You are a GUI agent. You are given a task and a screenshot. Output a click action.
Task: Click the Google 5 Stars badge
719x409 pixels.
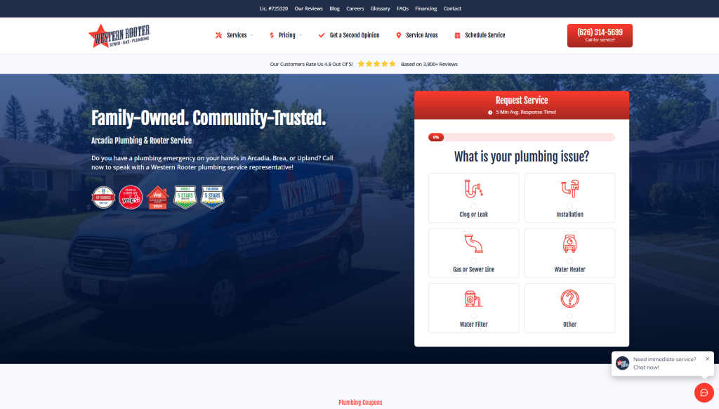[x=185, y=197]
